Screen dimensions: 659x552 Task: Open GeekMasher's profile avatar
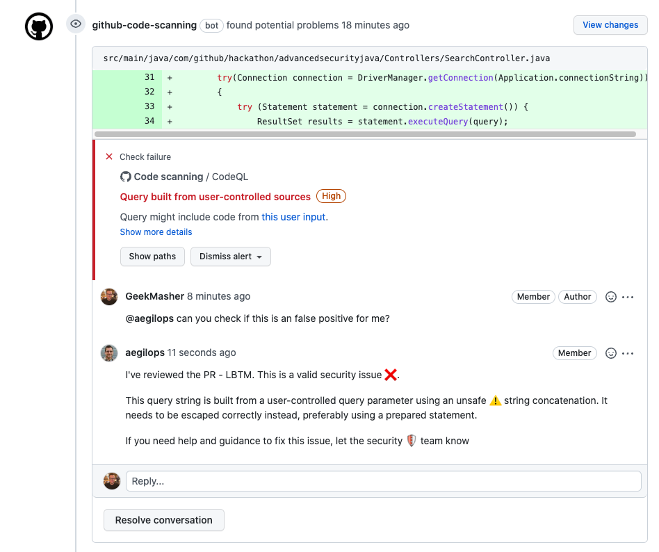pyautogui.click(x=109, y=297)
